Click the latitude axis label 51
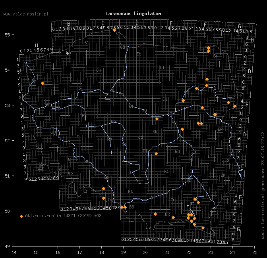 [7, 176]
